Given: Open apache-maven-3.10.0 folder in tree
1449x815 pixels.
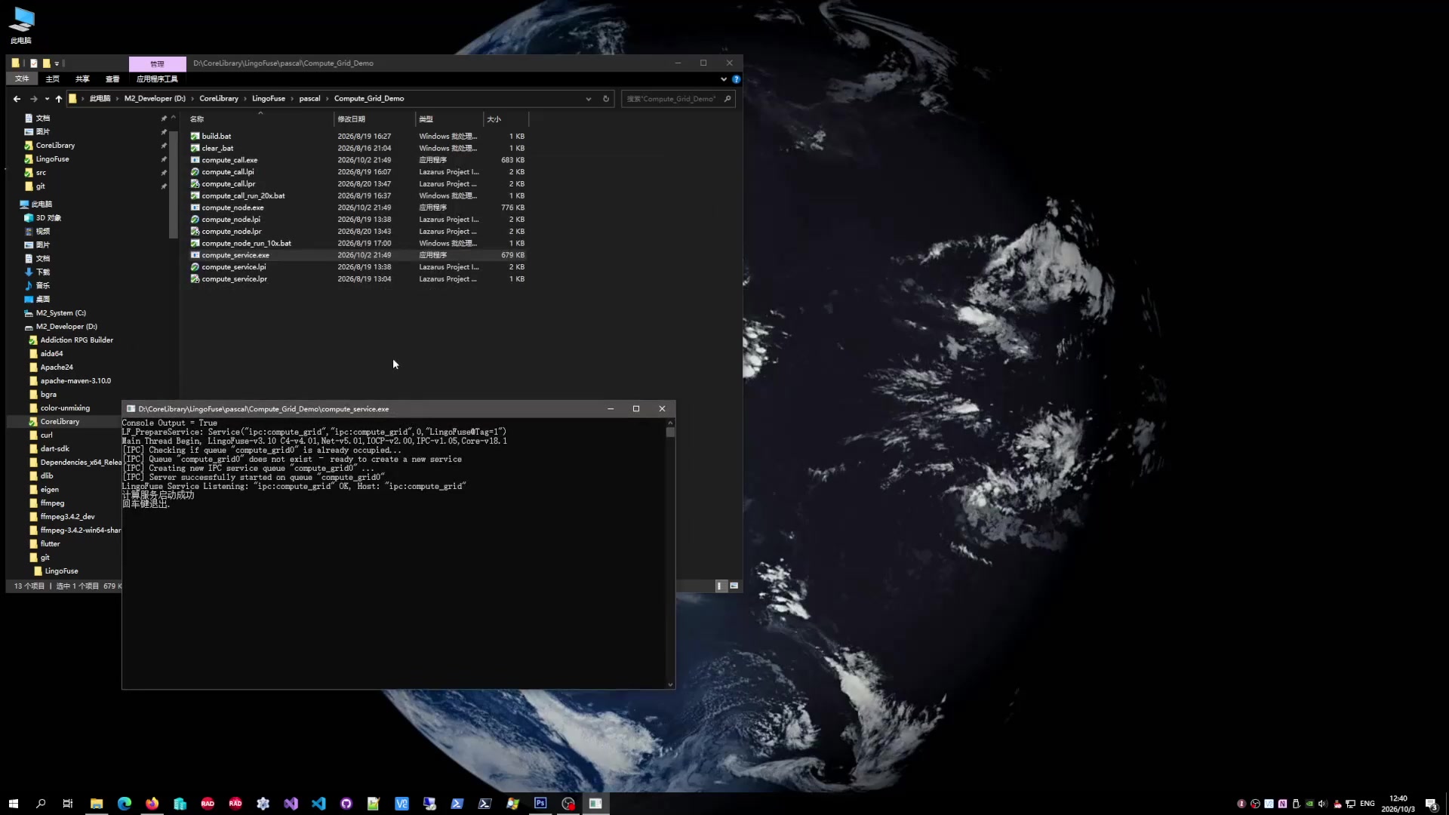Looking at the screenshot, I should pyautogui.click(x=75, y=381).
